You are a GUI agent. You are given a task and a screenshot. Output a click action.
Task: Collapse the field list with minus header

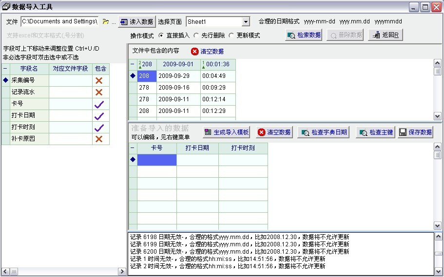[x=5, y=69]
